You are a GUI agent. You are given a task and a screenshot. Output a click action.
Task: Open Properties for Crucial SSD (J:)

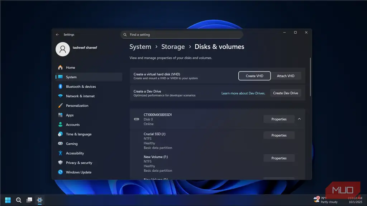pyautogui.click(x=279, y=135)
